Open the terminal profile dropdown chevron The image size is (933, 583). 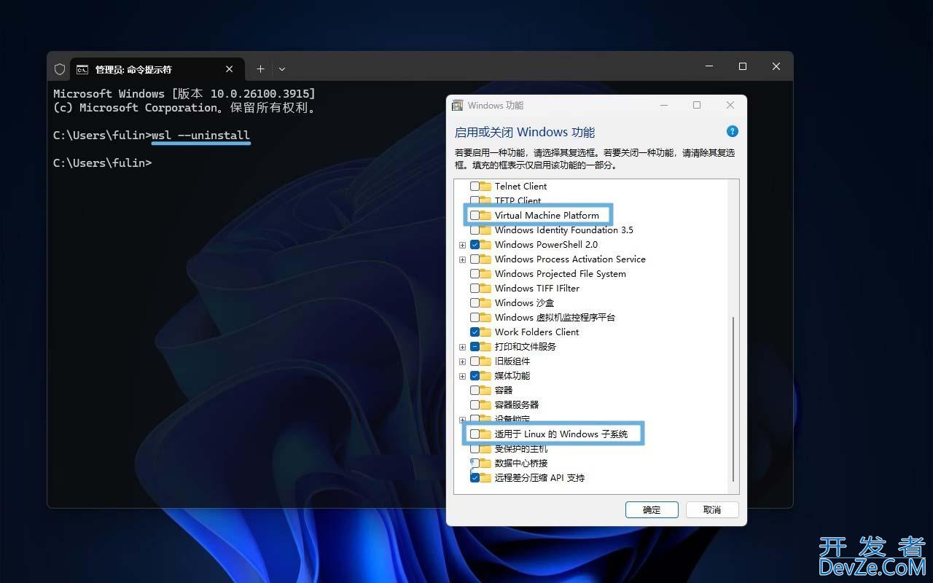[282, 69]
